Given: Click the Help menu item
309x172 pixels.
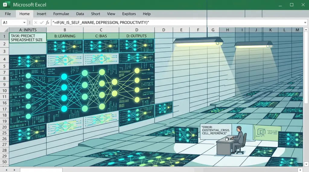Looking at the screenshot, I should 147,14.
